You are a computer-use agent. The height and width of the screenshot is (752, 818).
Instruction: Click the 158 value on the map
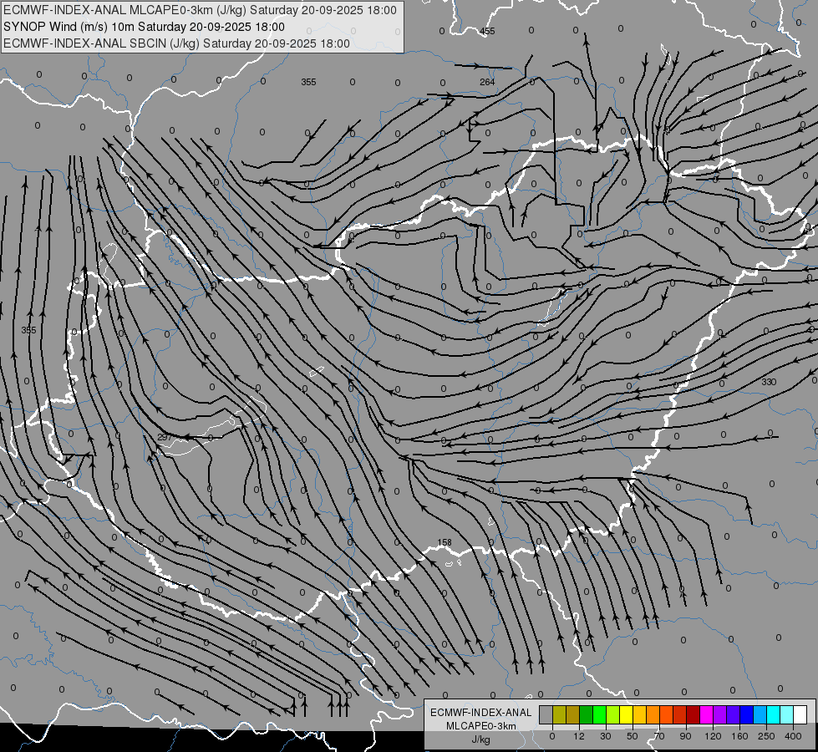click(445, 543)
